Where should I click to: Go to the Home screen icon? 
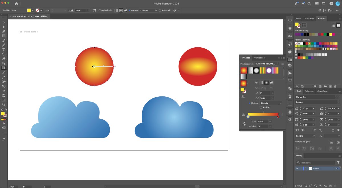16,4
